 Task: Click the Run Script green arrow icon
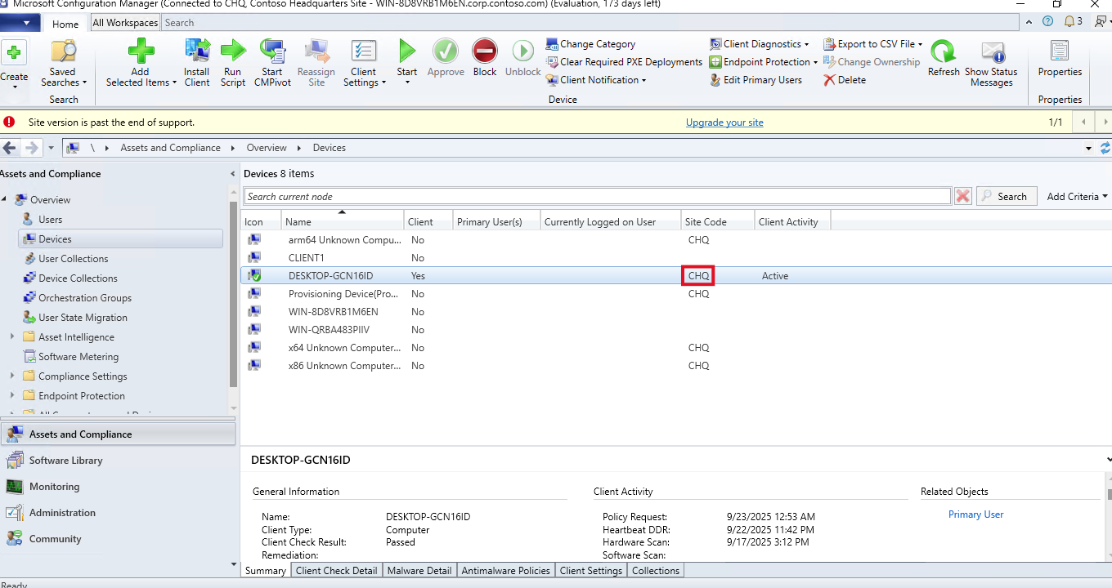[x=233, y=52]
